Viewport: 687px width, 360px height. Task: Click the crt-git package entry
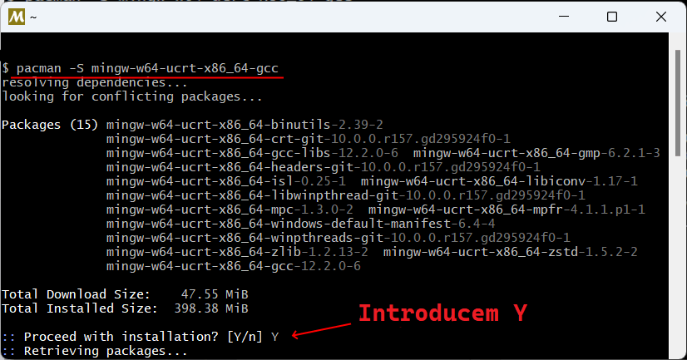pos(308,139)
